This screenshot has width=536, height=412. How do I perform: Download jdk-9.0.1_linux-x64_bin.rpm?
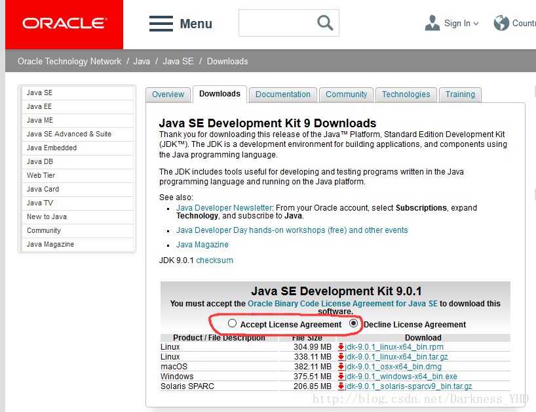click(x=394, y=347)
